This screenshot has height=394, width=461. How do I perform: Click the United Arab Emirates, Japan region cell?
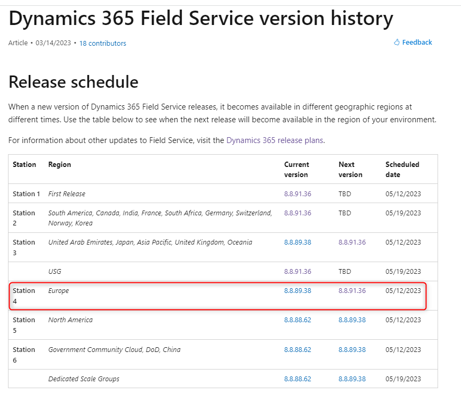point(150,242)
